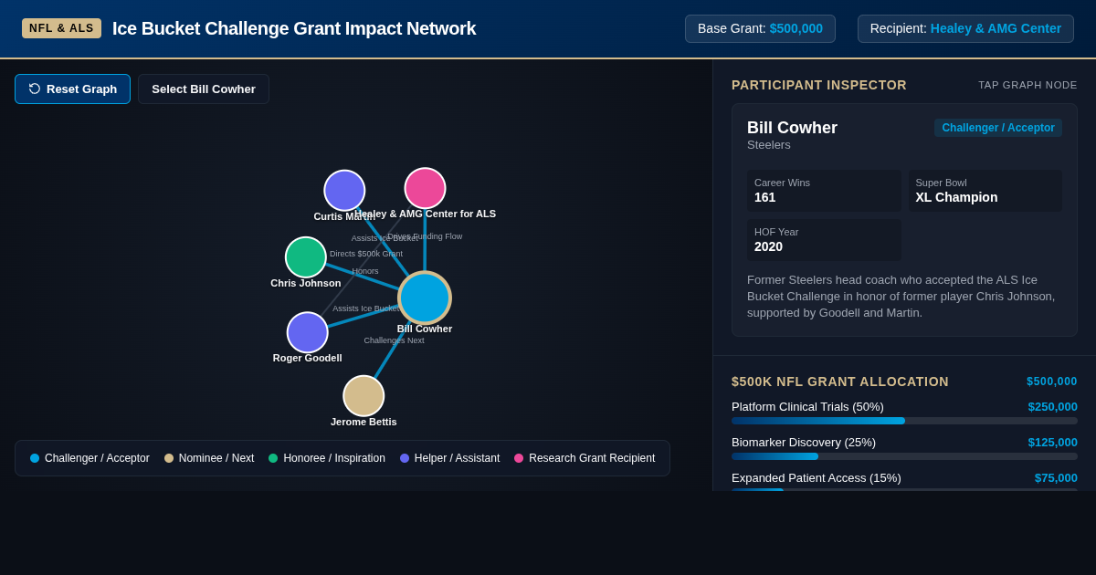The height and width of the screenshot is (575, 1096).
Task: Select the Chris Johnson green node
Action: 306,257
